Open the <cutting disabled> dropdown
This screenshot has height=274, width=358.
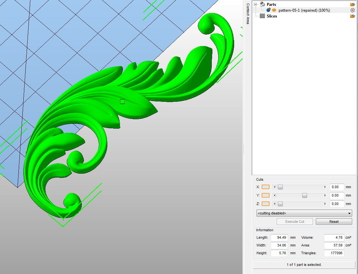[x=304, y=213]
